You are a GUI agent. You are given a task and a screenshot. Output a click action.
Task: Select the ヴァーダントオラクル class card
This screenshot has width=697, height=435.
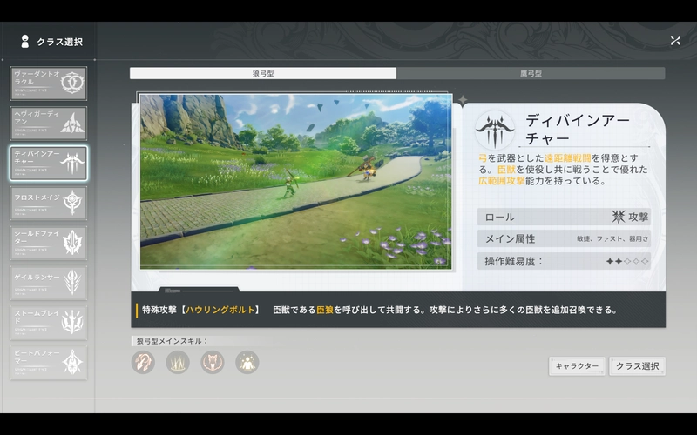[49, 84]
